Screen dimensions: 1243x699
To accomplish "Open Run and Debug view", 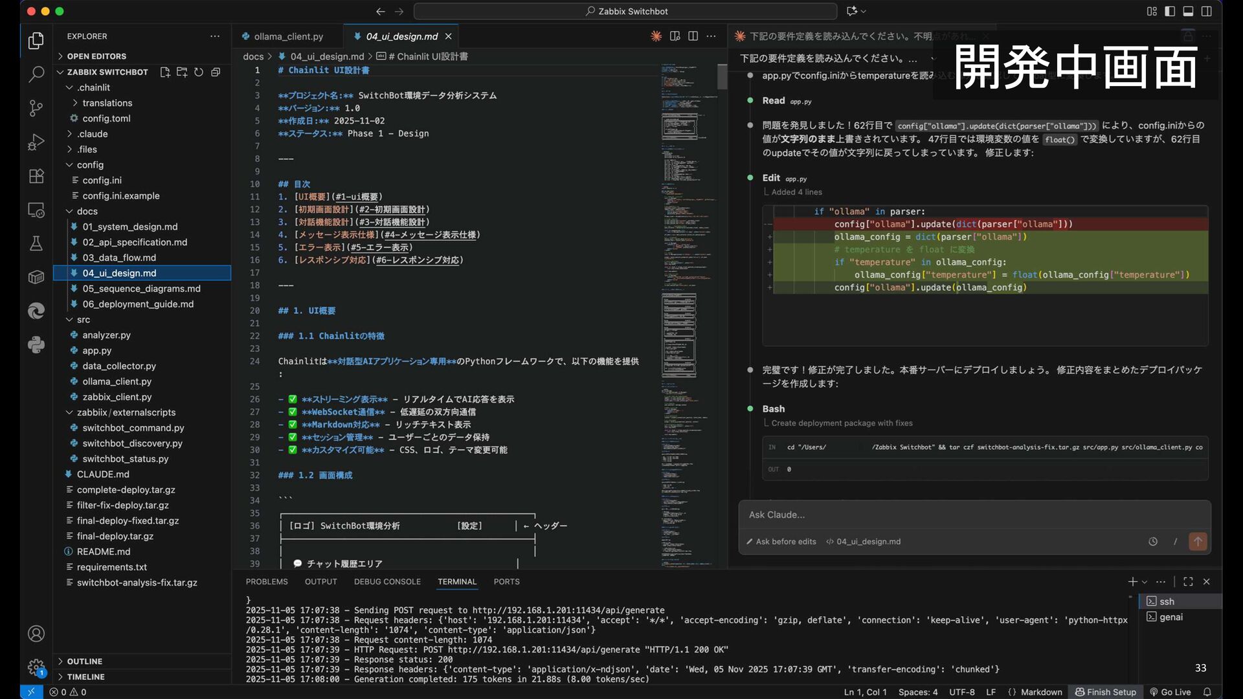I will pyautogui.click(x=36, y=142).
